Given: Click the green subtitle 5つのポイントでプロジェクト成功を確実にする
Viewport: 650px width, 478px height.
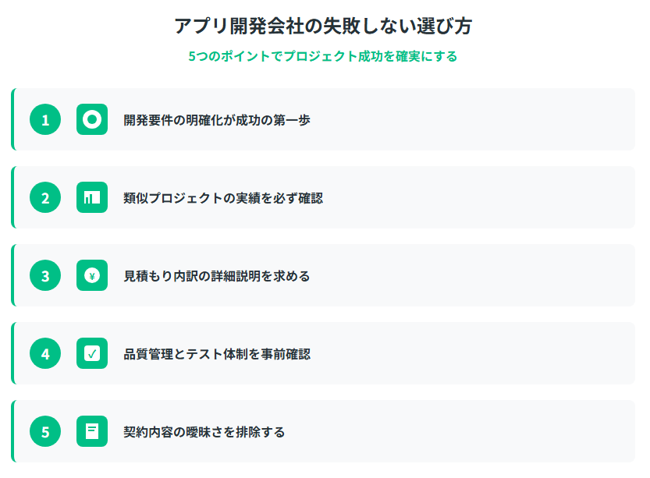Looking at the screenshot, I should tap(323, 56).
